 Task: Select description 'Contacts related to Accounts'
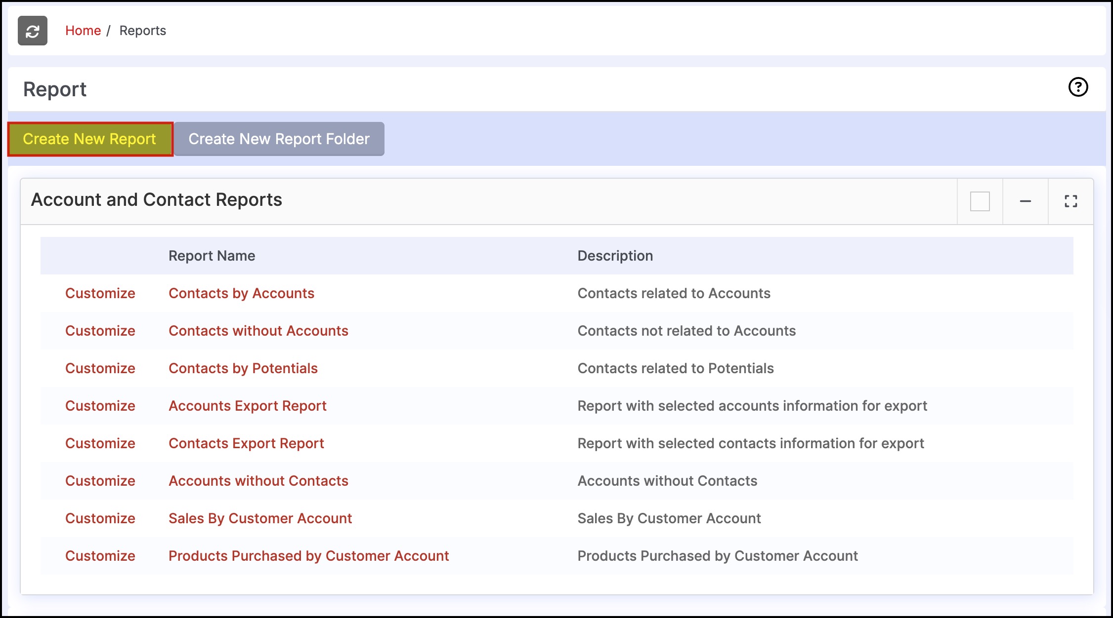(674, 293)
